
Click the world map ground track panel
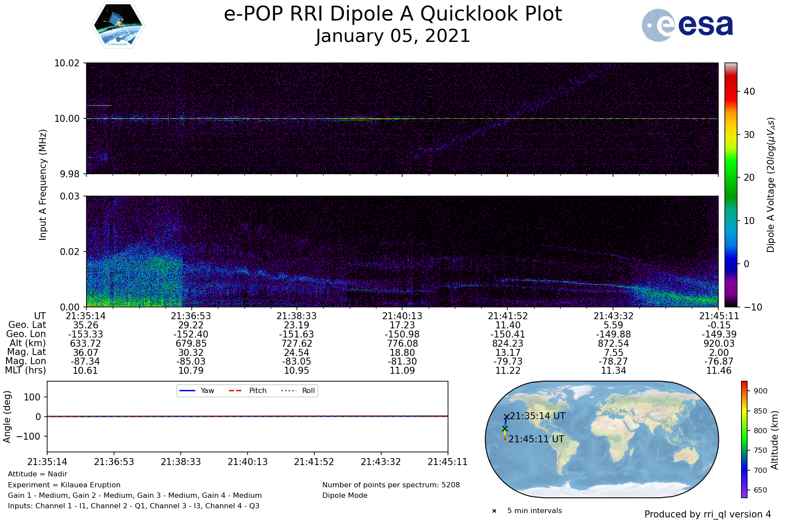(x=602, y=439)
